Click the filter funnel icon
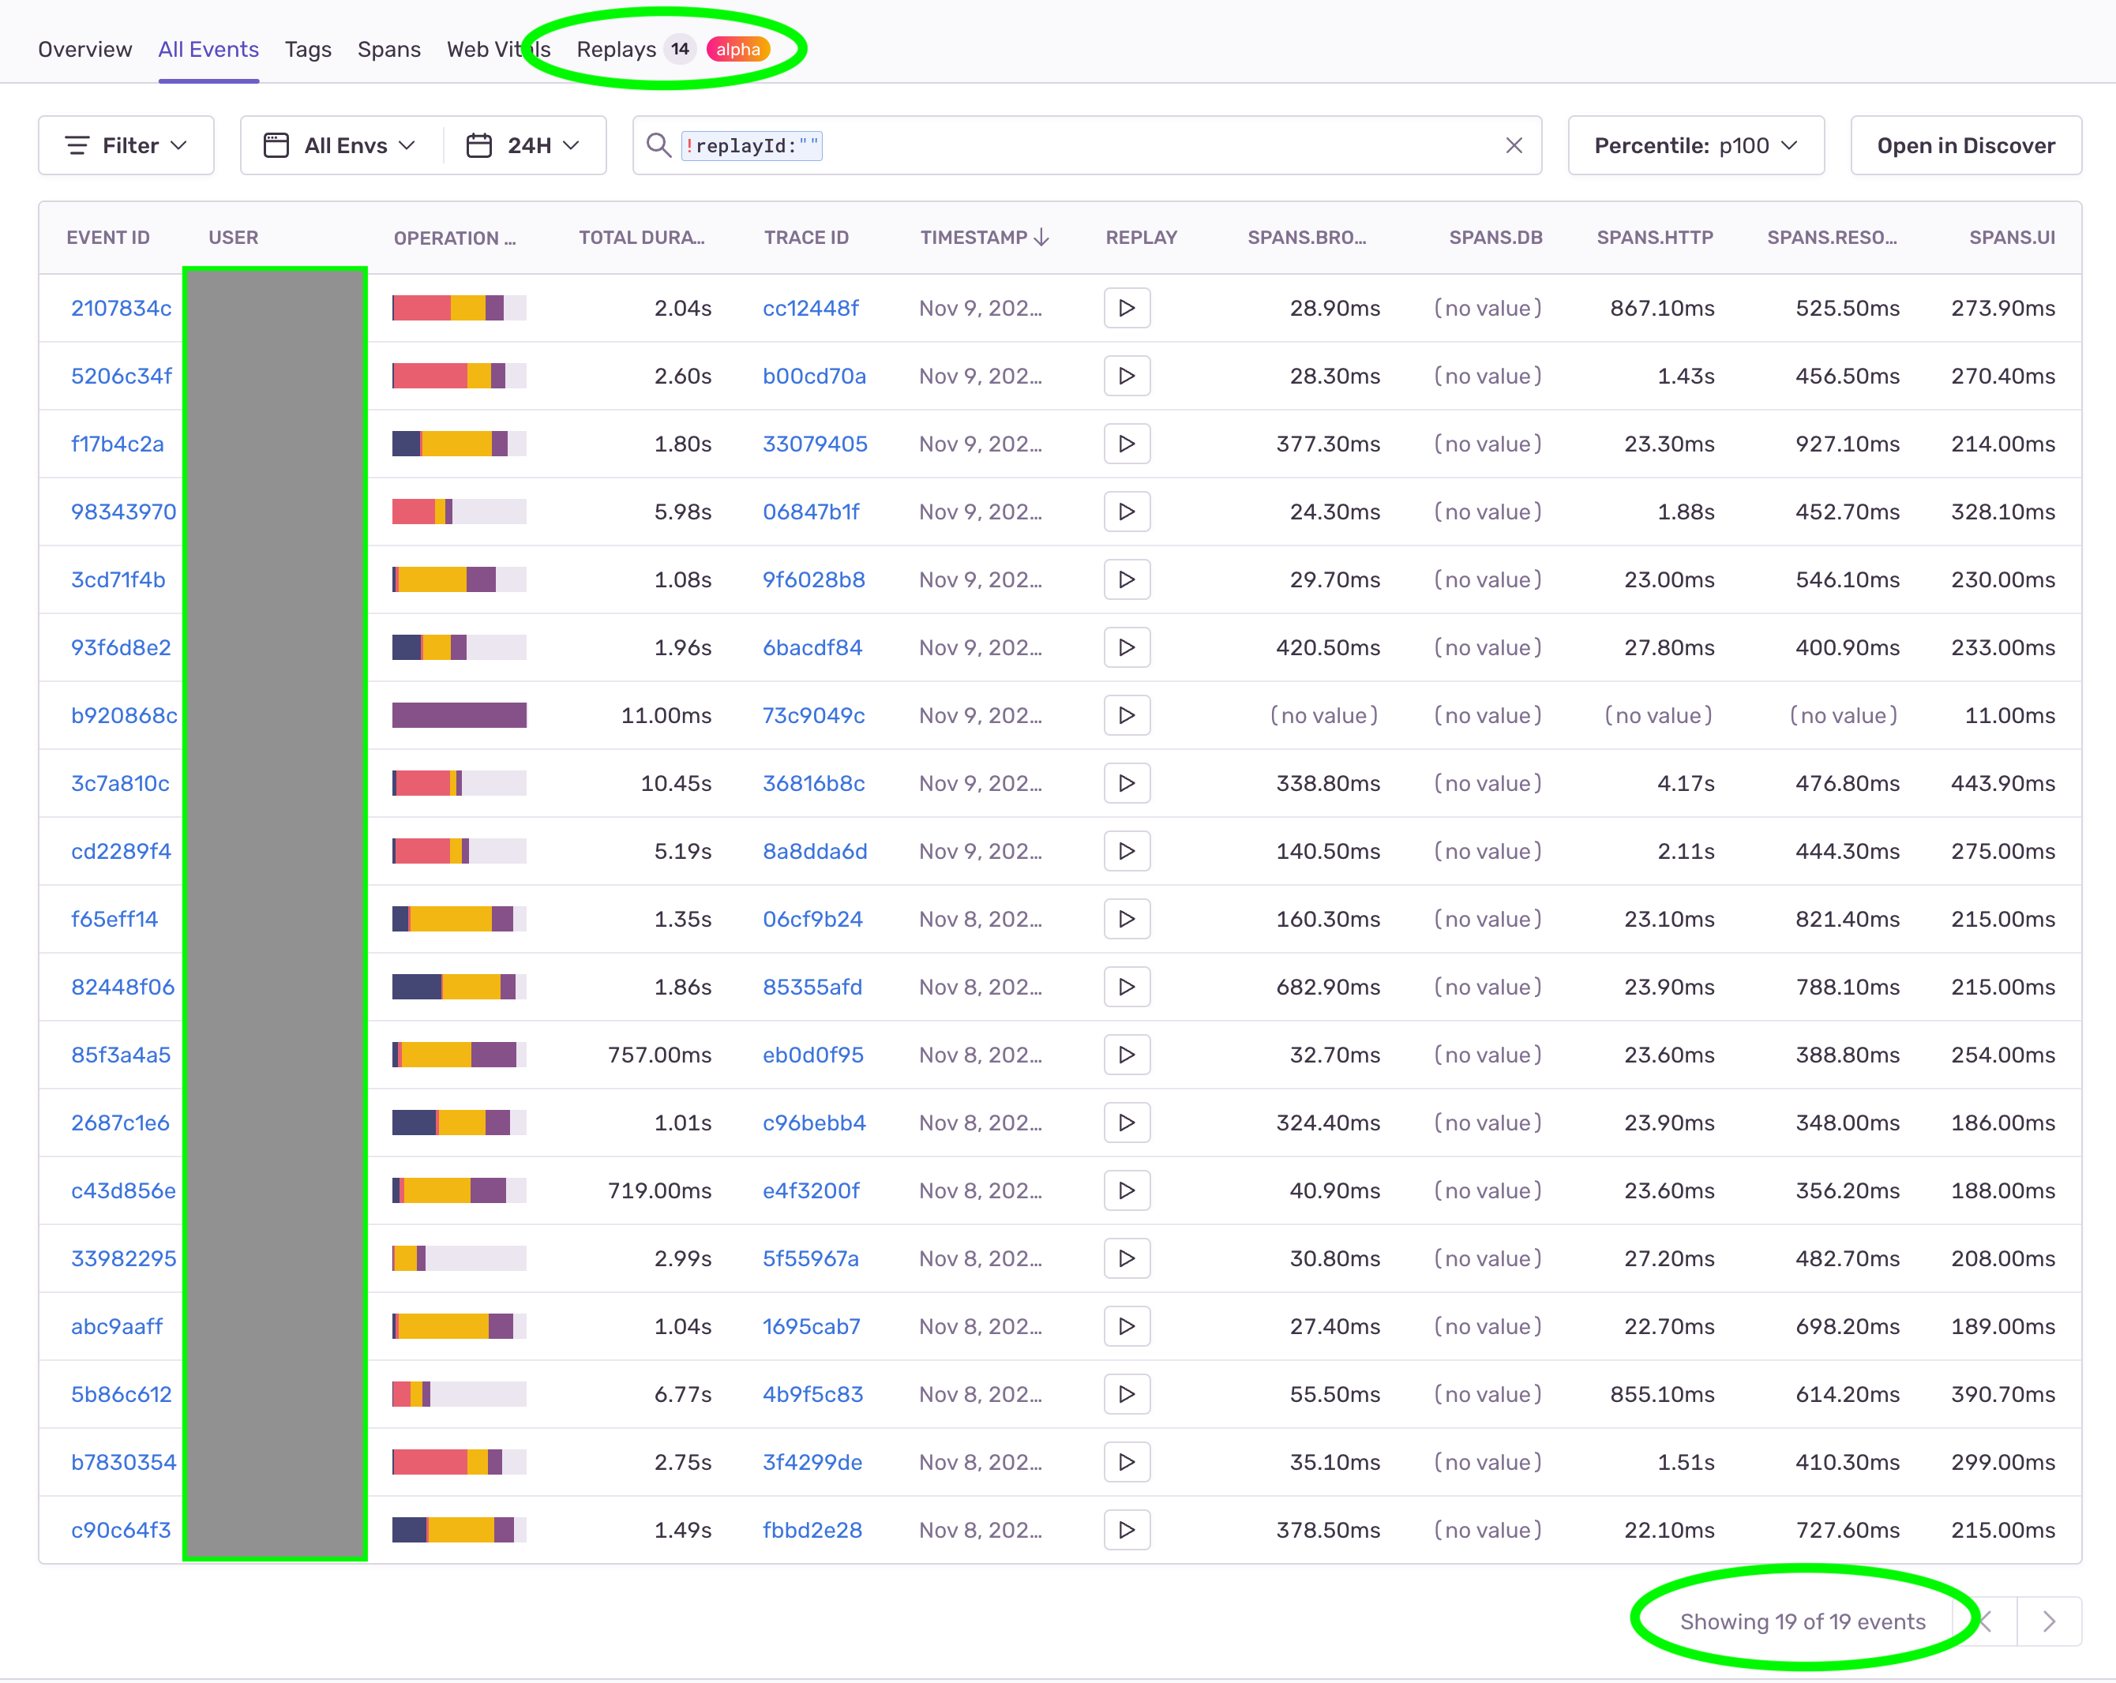The image size is (2116, 1683). 78,144
